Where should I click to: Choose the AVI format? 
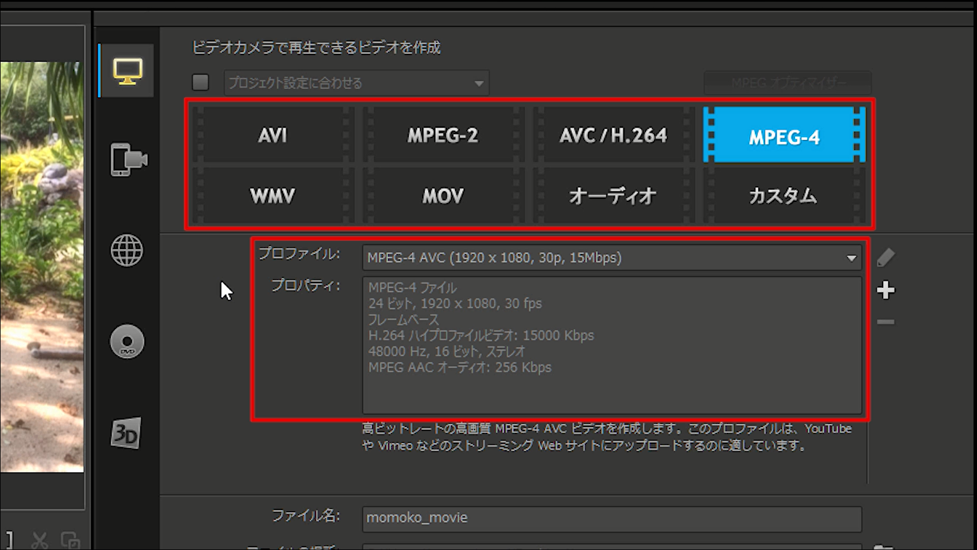coord(273,135)
